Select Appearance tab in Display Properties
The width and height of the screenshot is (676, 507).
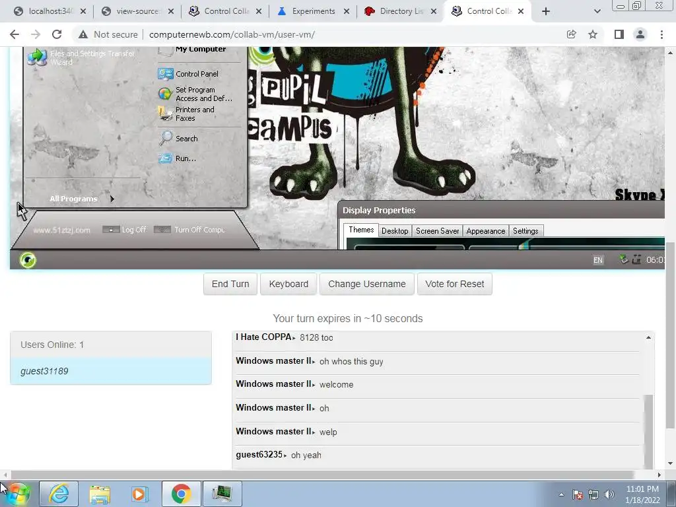point(485,231)
